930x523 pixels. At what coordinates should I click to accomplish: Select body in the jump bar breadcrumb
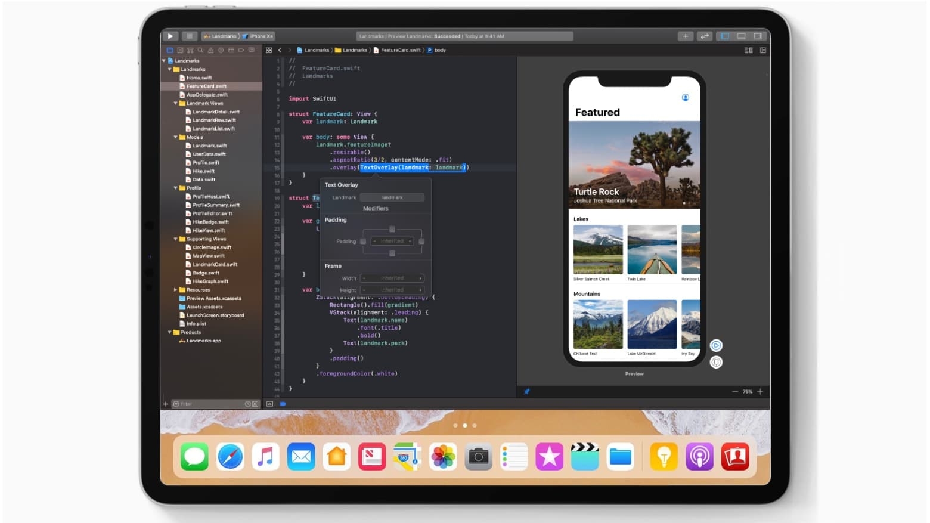[439, 50]
